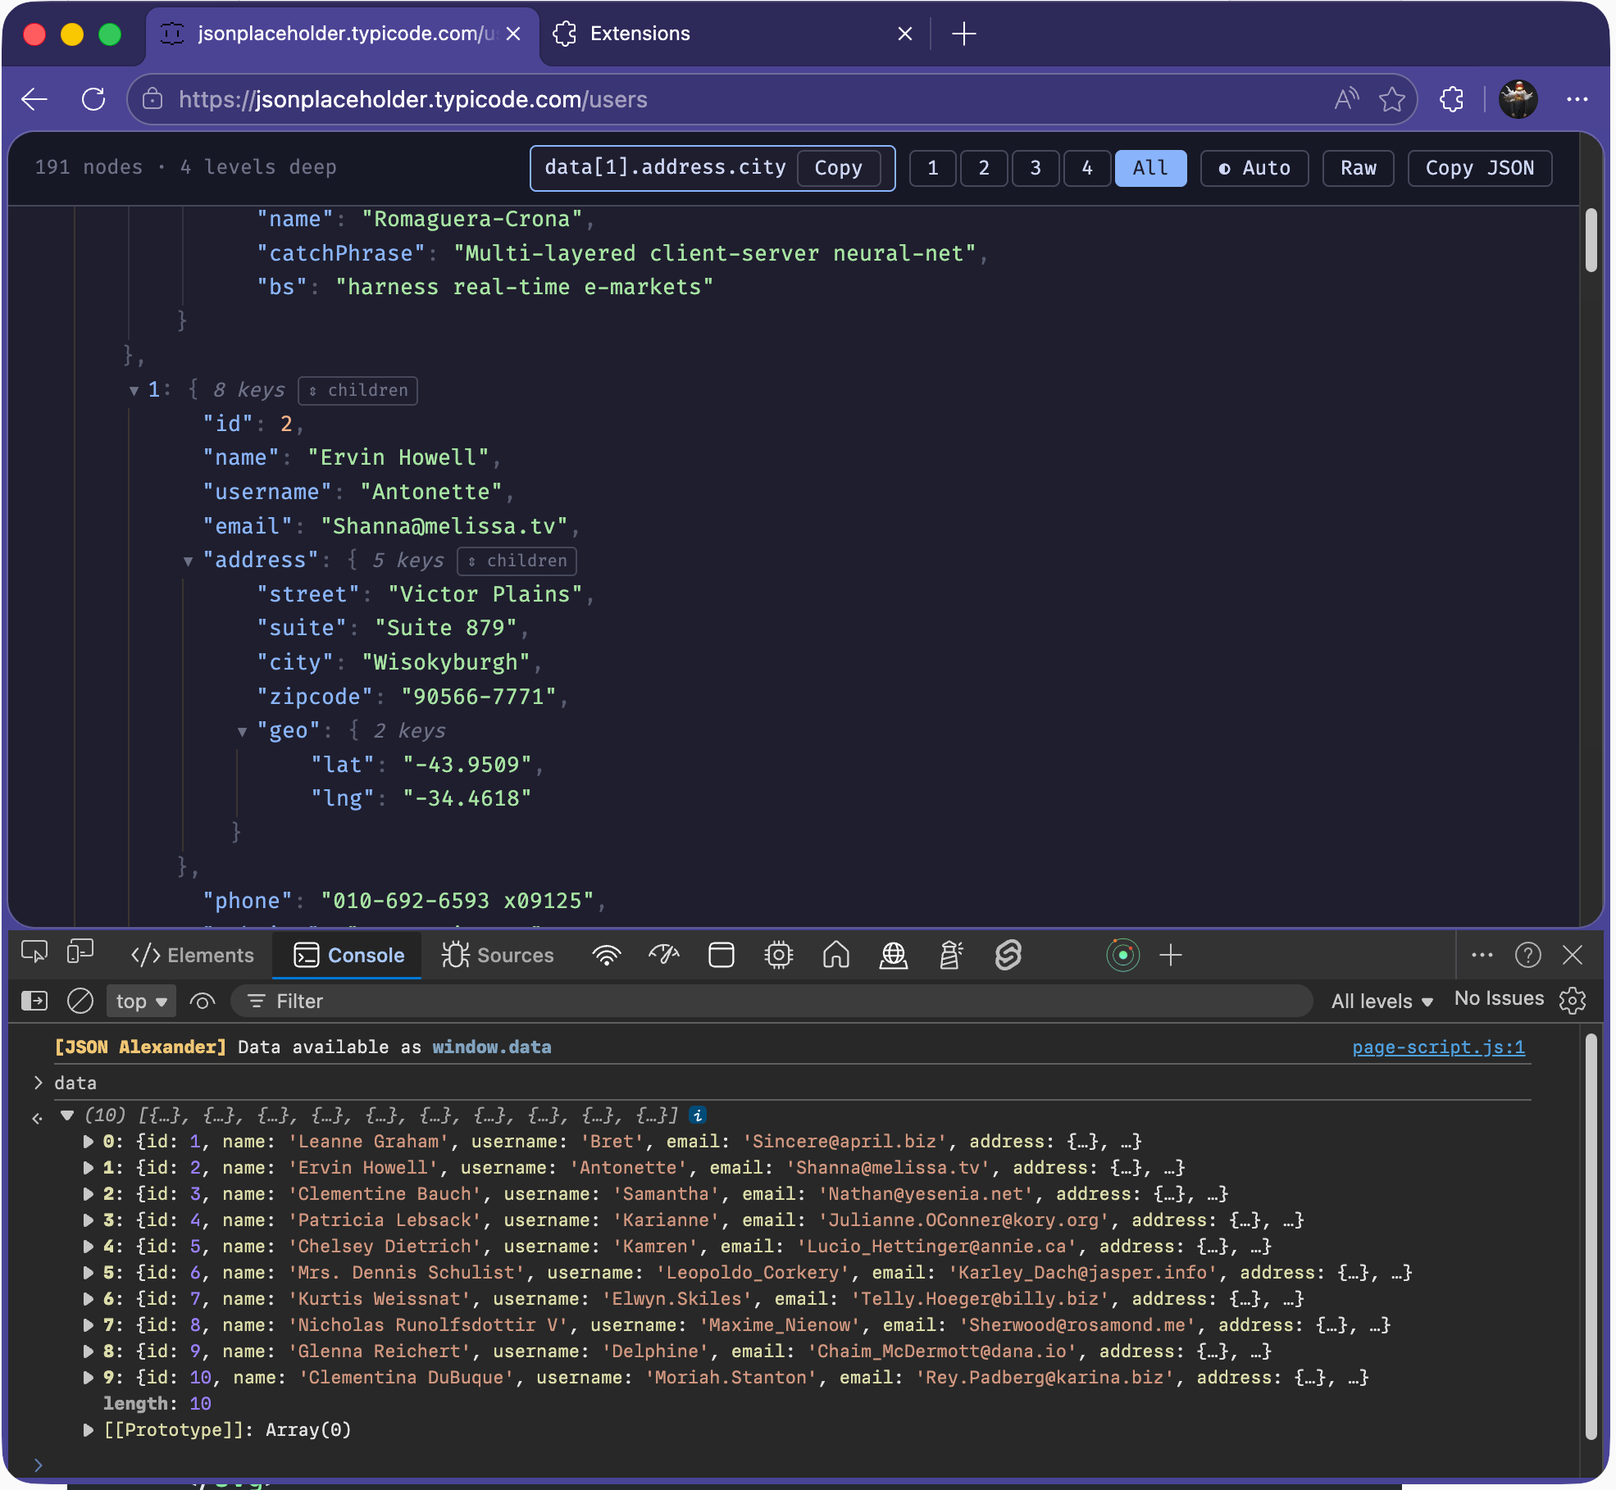Screen dimensions: 1616x1490
Task: Switch to the Sources tab
Action: [x=498, y=955]
